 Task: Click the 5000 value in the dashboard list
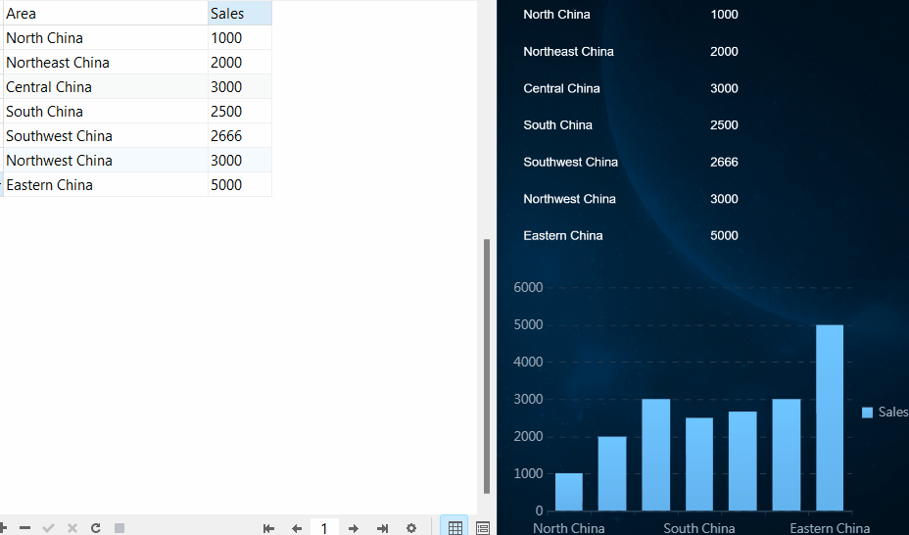click(x=724, y=235)
